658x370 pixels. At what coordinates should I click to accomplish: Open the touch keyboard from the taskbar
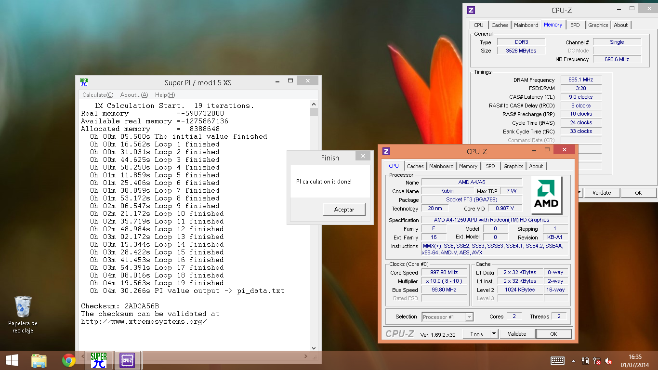click(x=557, y=360)
